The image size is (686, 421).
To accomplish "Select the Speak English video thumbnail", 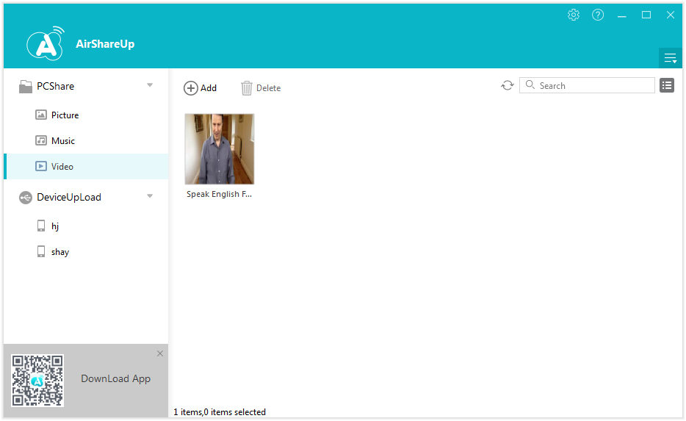I will coord(219,149).
